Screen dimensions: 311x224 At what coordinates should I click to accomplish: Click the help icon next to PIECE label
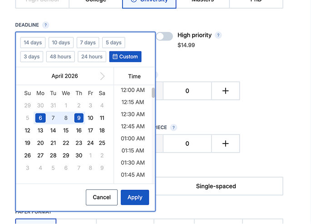(173, 128)
